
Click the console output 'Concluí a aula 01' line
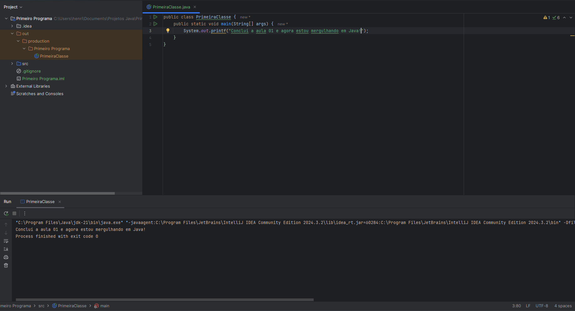(81, 230)
